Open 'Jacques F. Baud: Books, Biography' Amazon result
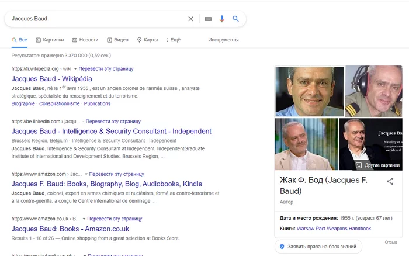409x256 pixels. tap(107, 184)
